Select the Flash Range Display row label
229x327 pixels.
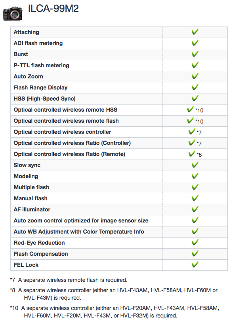coord(40,87)
